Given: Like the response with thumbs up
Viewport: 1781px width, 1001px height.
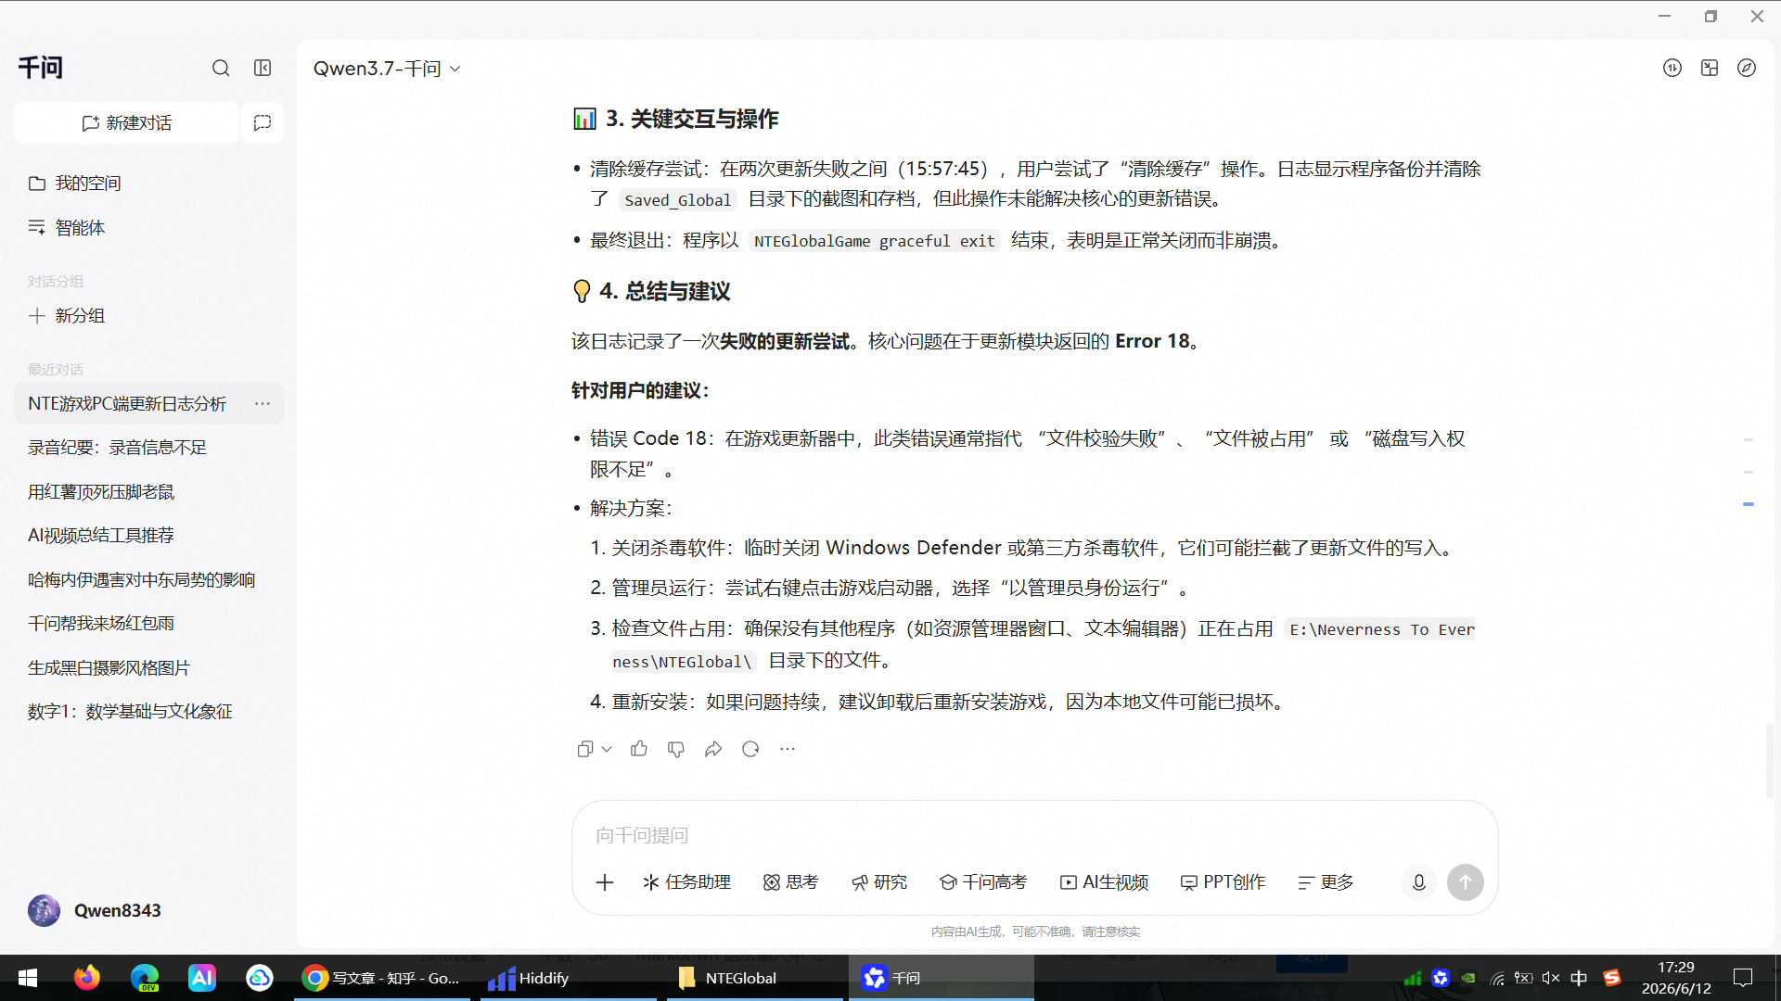Looking at the screenshot, I should pyautogui.click(x=639, y=749).
